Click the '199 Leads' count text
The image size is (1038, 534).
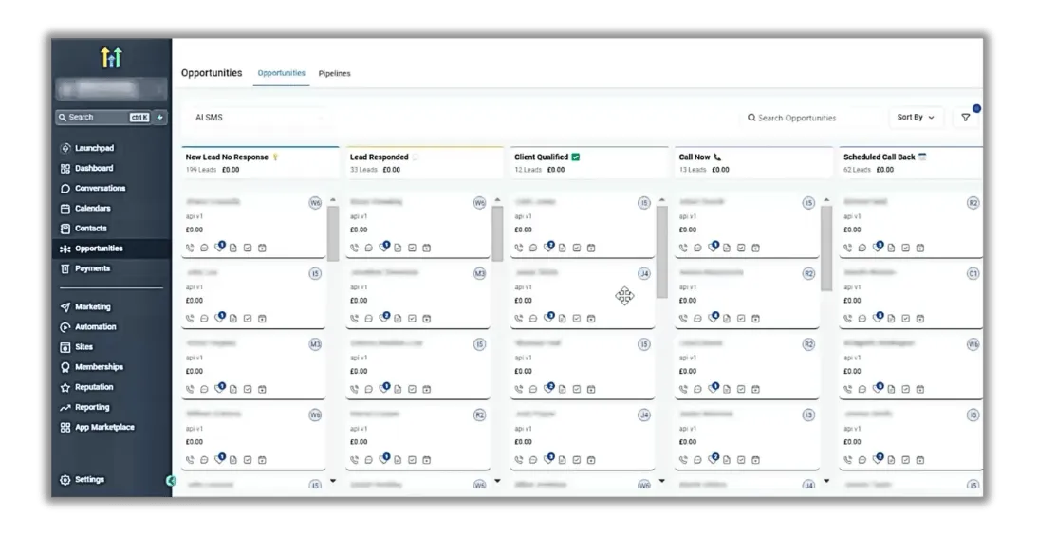pyautogui.click(x=200, y=170)
